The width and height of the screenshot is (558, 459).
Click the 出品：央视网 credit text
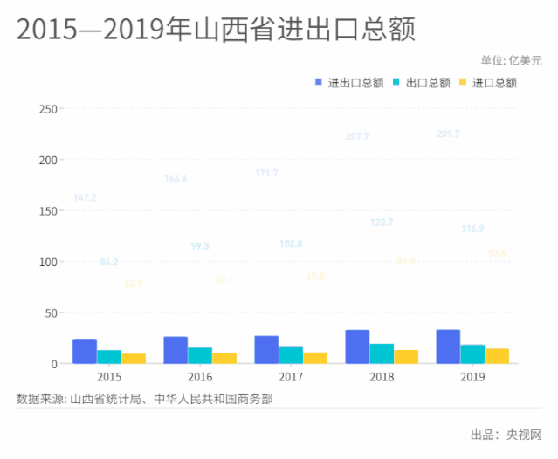506,435
